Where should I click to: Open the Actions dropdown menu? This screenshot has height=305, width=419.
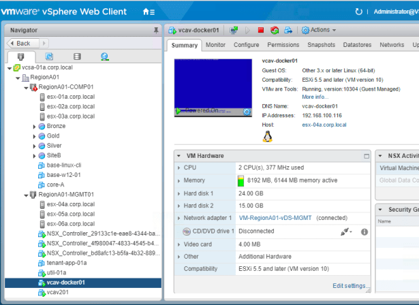click(319, 30)
